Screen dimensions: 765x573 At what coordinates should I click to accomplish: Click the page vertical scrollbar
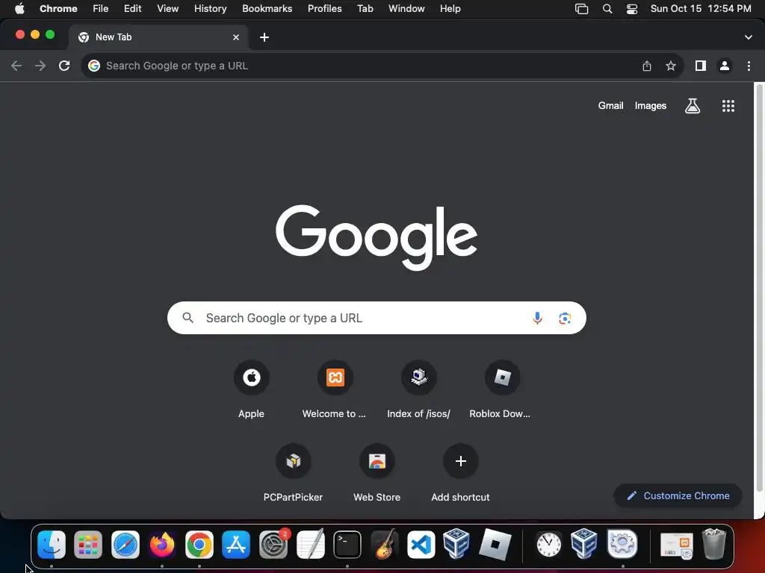click(x=759, y=287)
